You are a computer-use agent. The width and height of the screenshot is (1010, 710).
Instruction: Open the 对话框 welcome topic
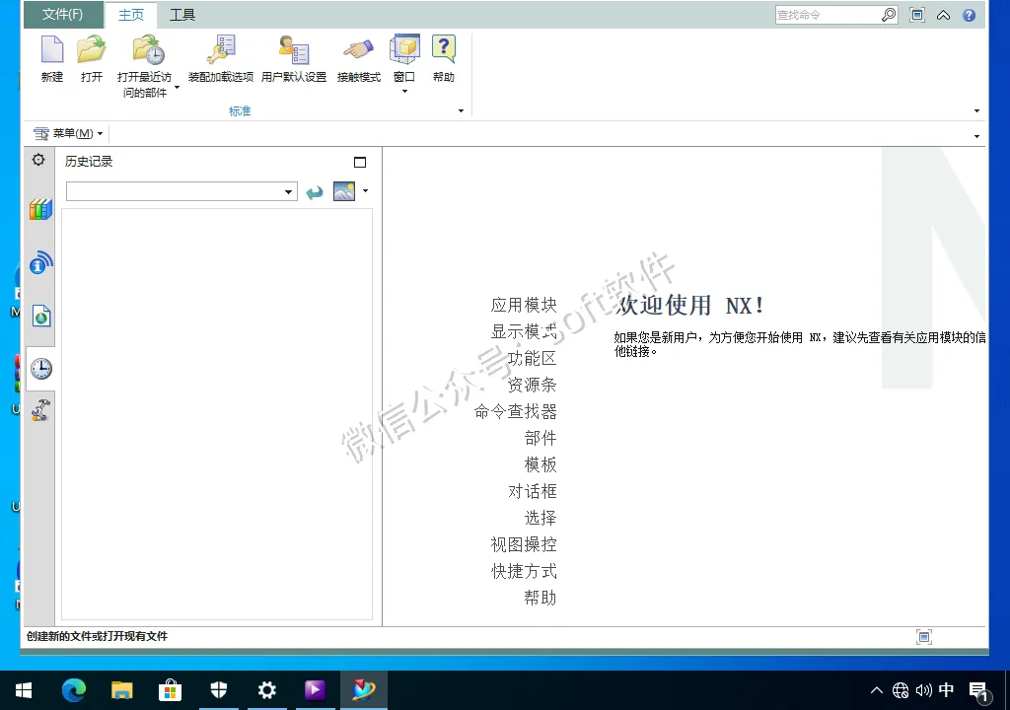click(532, 492)
